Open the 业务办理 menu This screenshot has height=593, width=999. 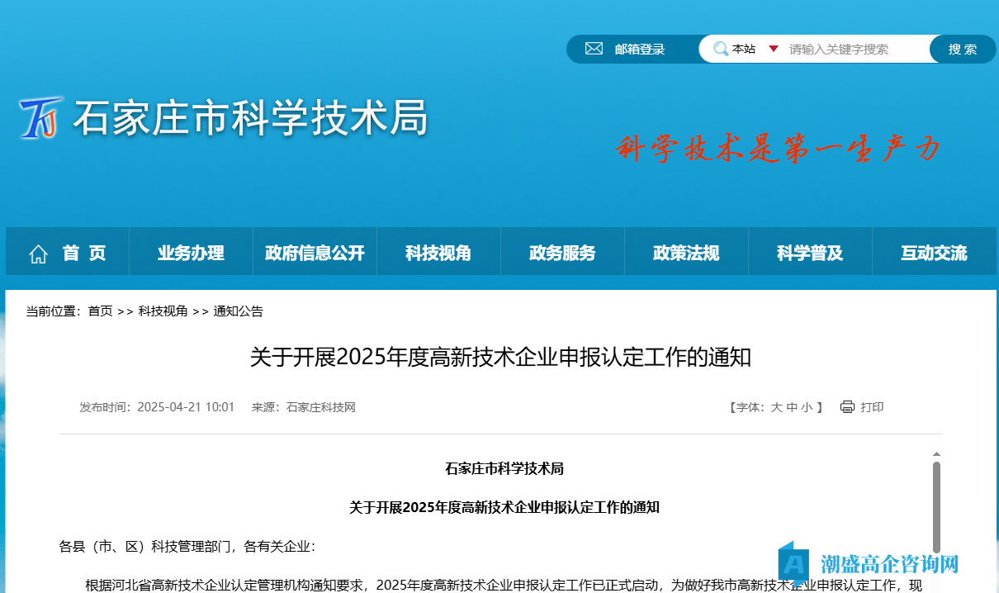(191, 254)
